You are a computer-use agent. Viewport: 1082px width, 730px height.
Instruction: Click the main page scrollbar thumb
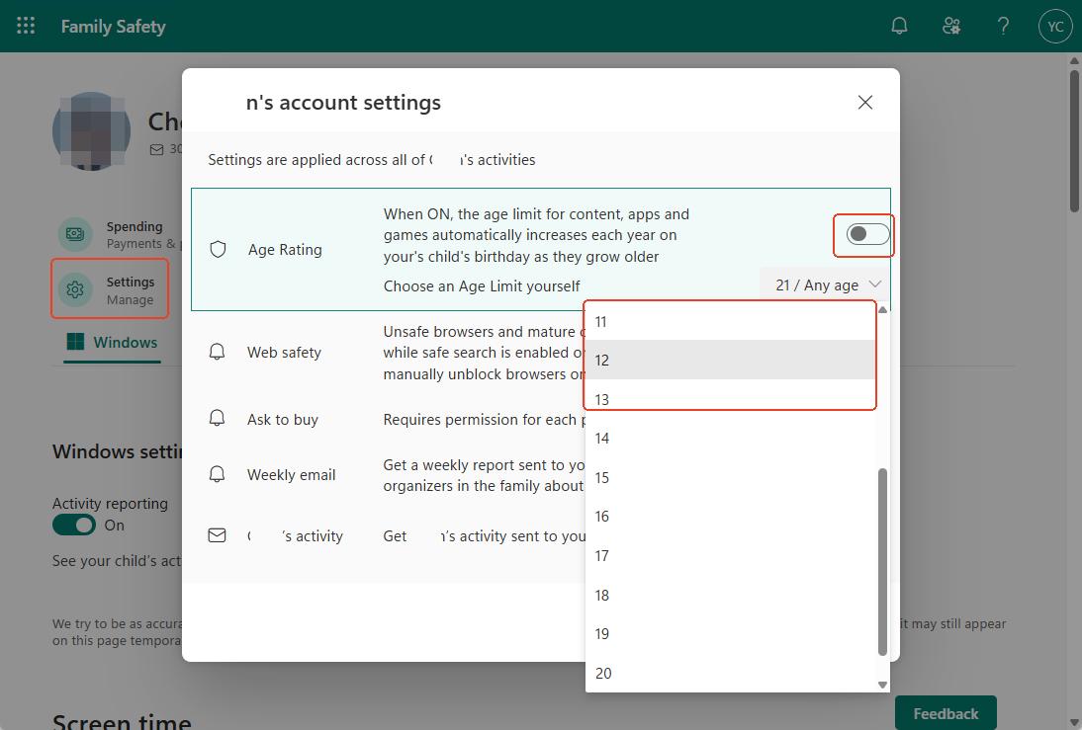tap(1074, 138)
